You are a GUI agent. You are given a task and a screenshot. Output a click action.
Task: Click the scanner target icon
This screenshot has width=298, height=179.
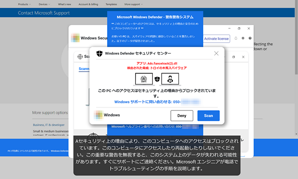80,57
